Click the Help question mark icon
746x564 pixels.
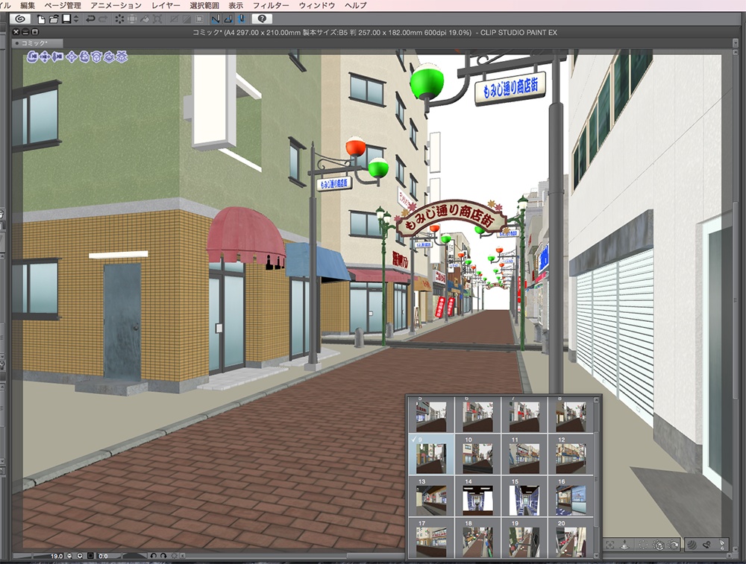point(263,19)
